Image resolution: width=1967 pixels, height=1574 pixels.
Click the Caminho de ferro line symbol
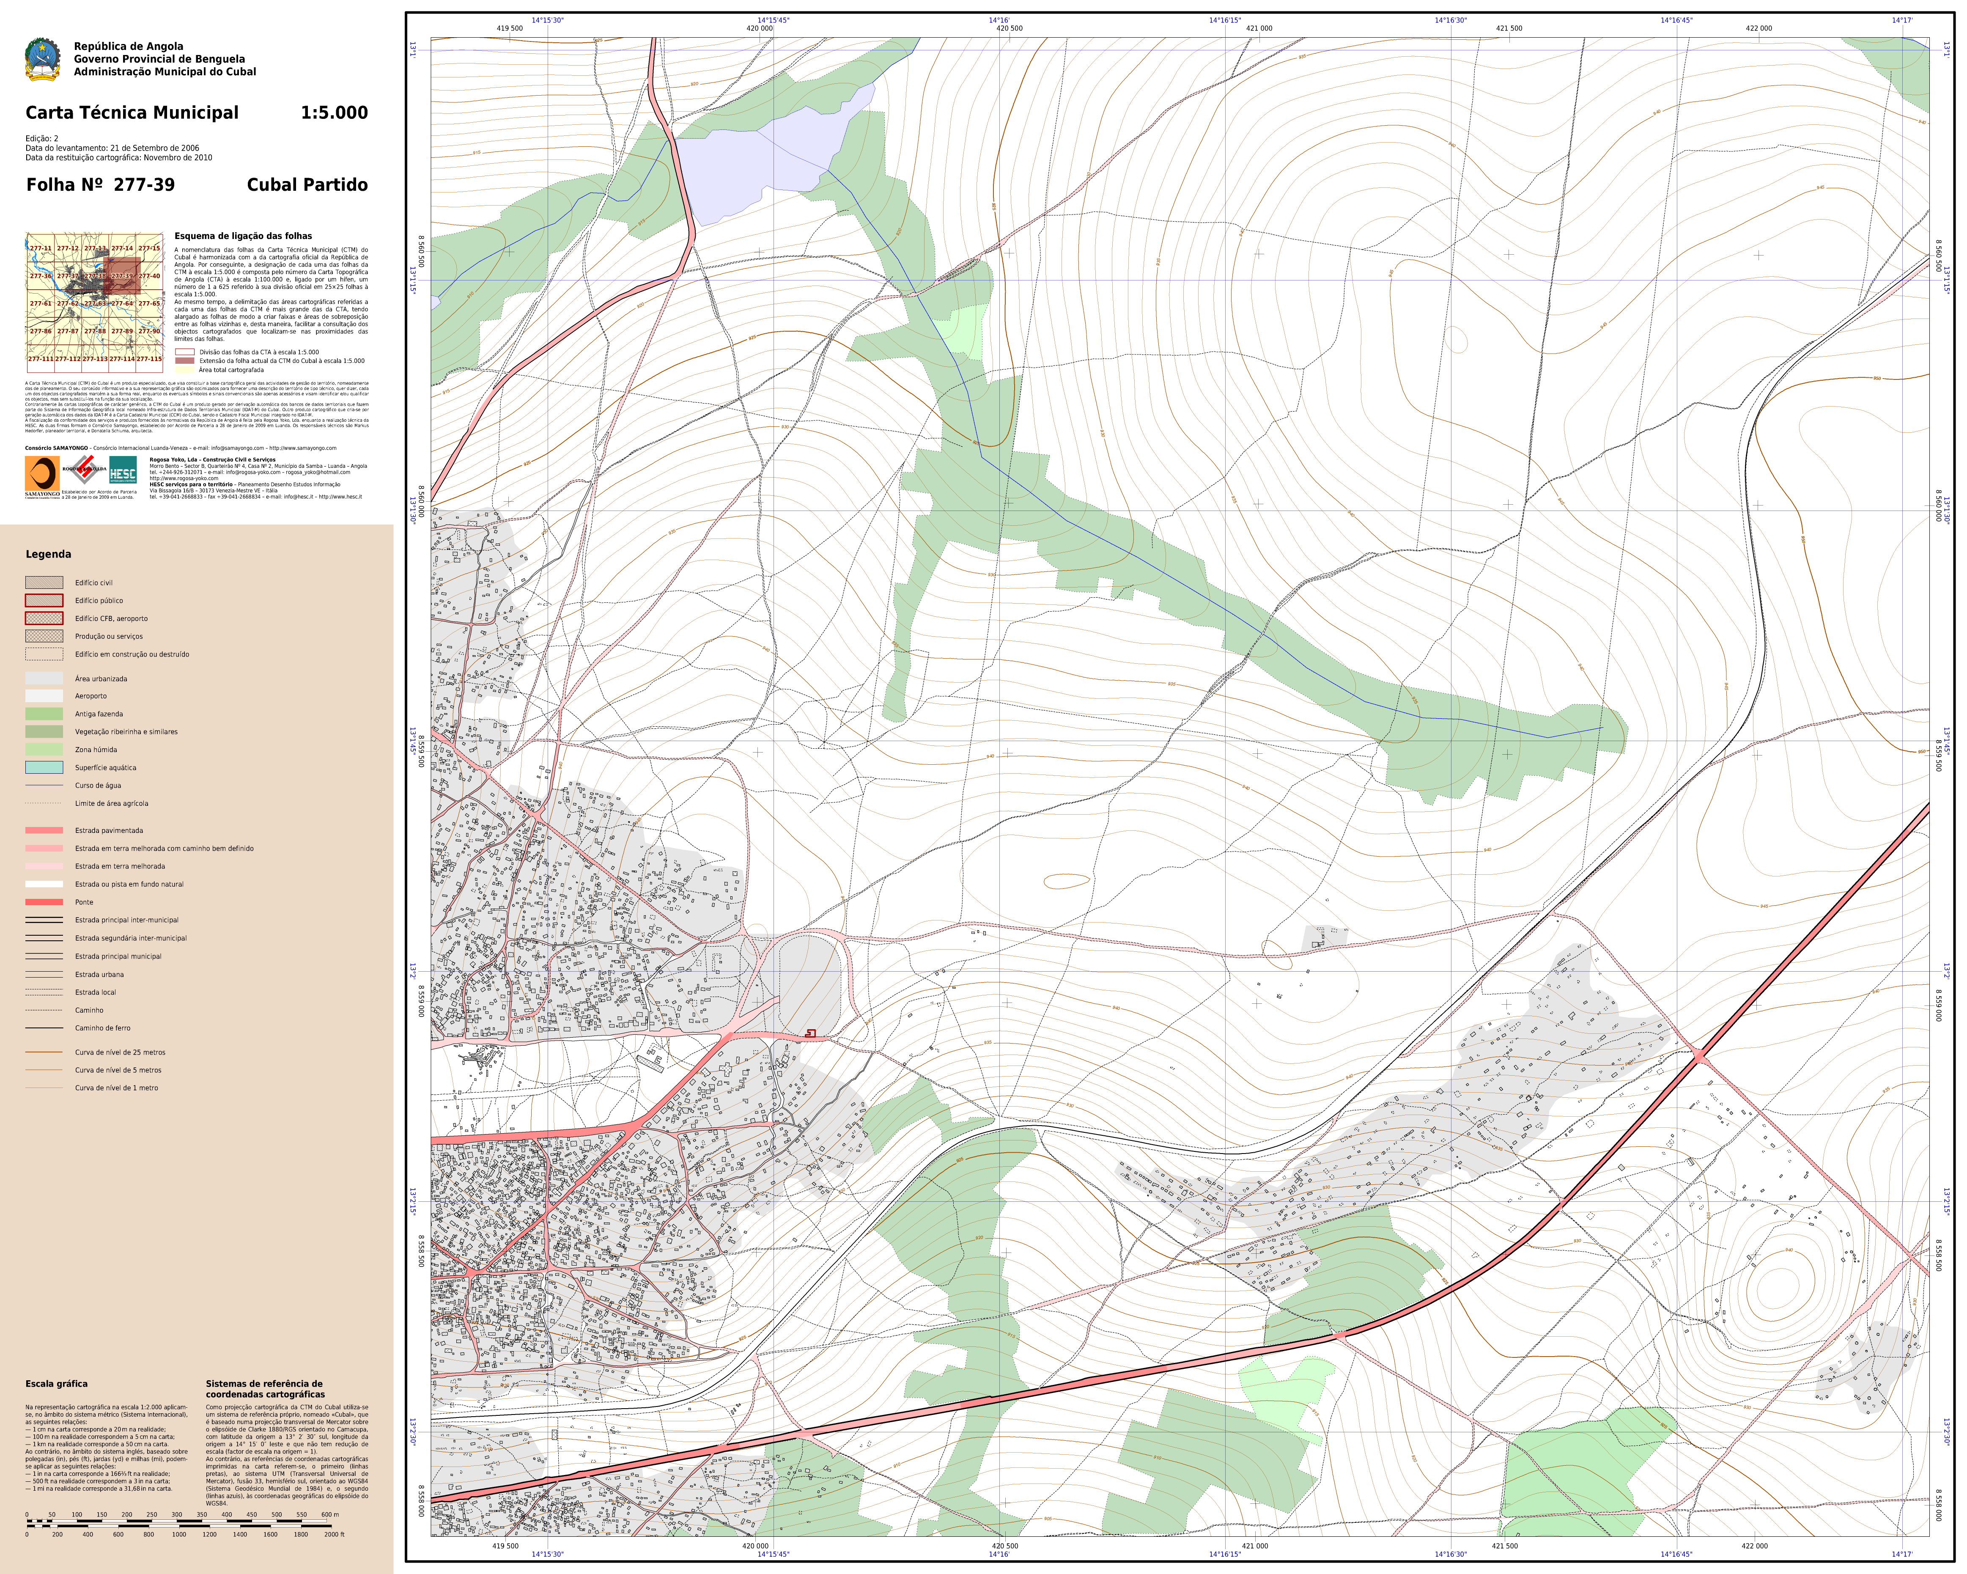click(44, 1027)
